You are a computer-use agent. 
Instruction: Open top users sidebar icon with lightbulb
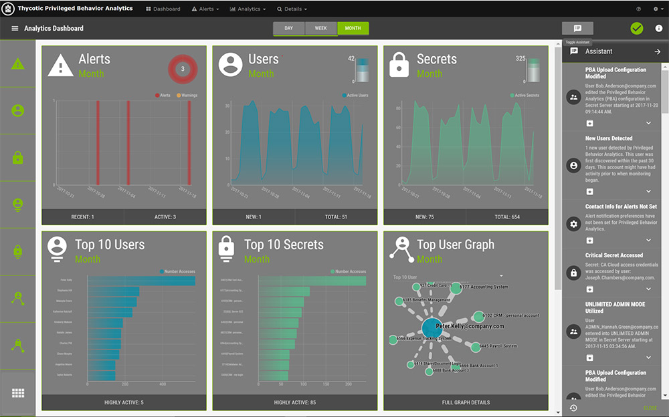click(x=17, y=204)
